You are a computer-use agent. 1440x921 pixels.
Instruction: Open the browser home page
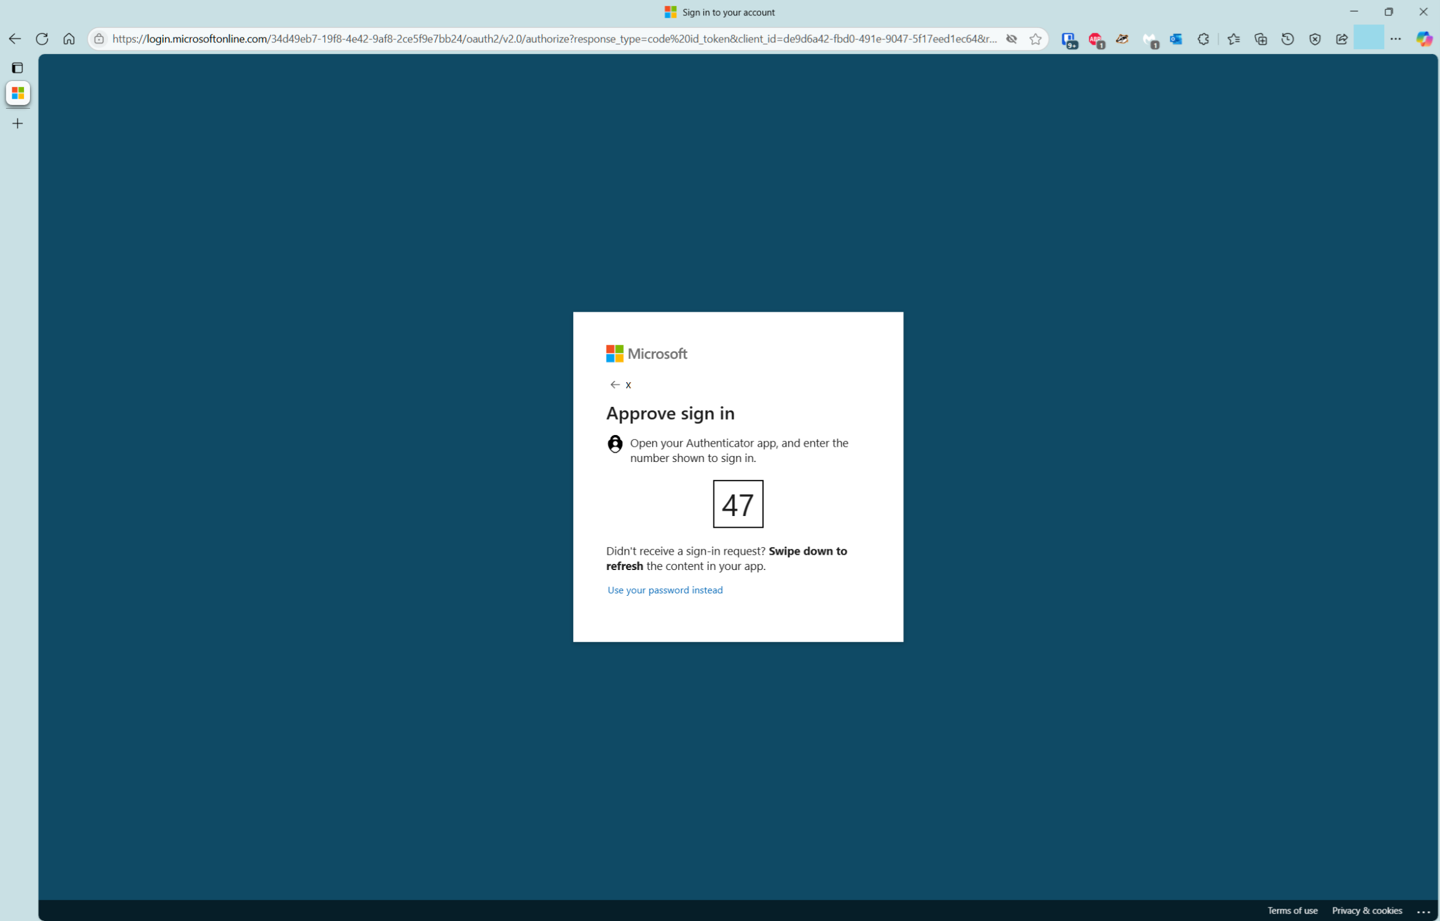(x=69, y=39)
